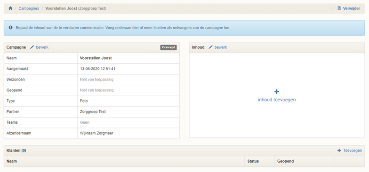Click the date 13-06-2020 12:51:41
Viewport: 369px width, 172px height.
click(97, 69)
